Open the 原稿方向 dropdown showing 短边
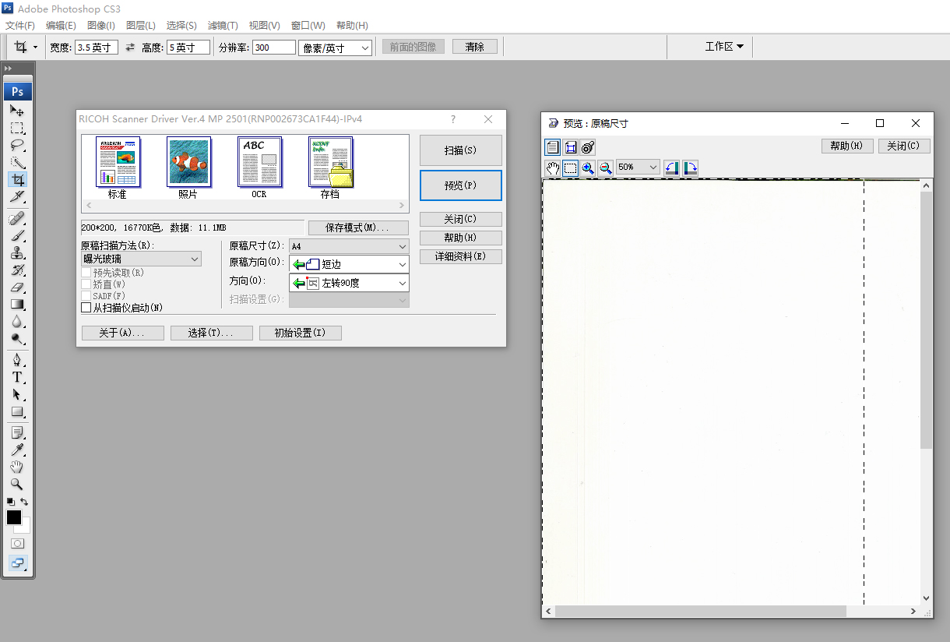 tap(349, 265)
